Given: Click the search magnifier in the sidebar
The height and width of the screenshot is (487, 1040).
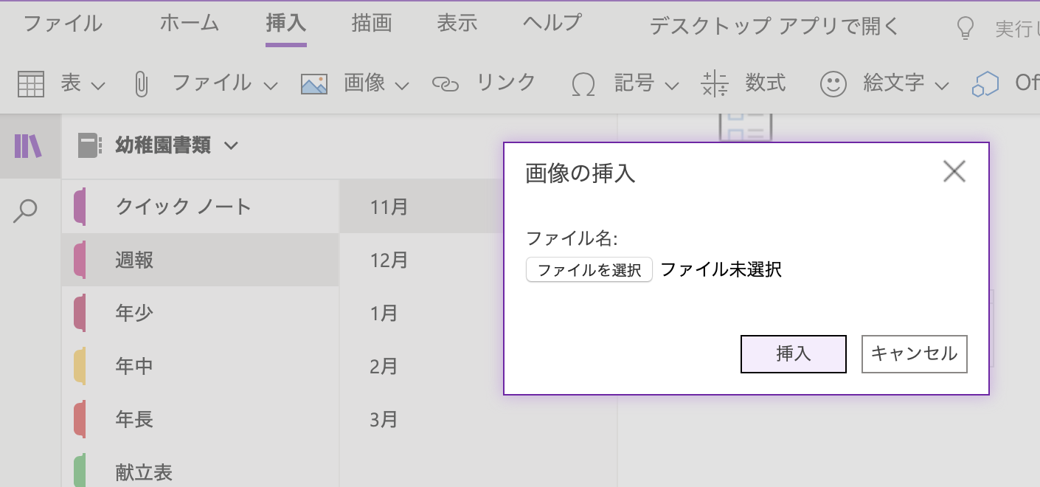Looking at the screenshot, I should coord(27,210).
